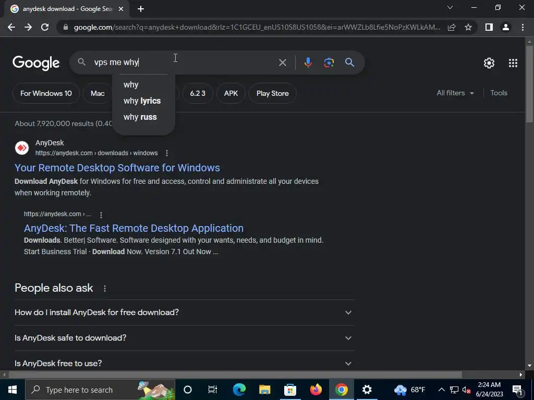Open a new browser tab
The width and height of the screenshot is (534, 400).
(x=141, y=9)
